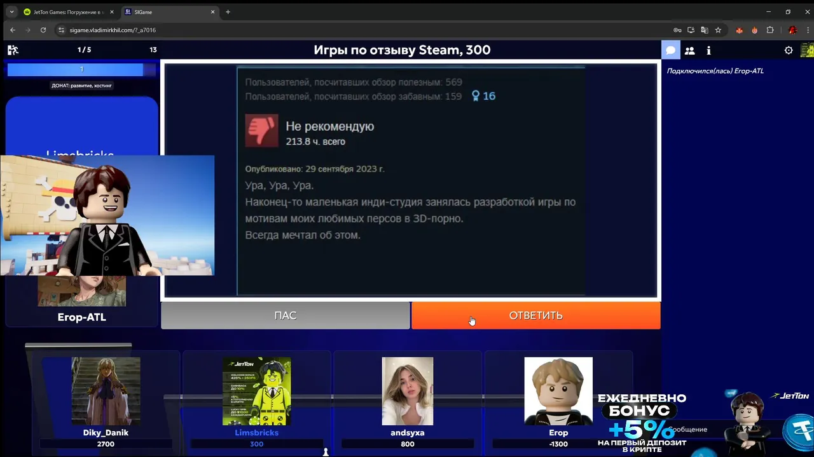Click the ДОНАТ: развитие, хостинг link

81,86
